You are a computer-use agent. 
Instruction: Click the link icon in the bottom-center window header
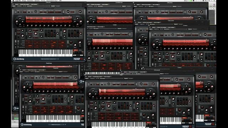(86, 77)
